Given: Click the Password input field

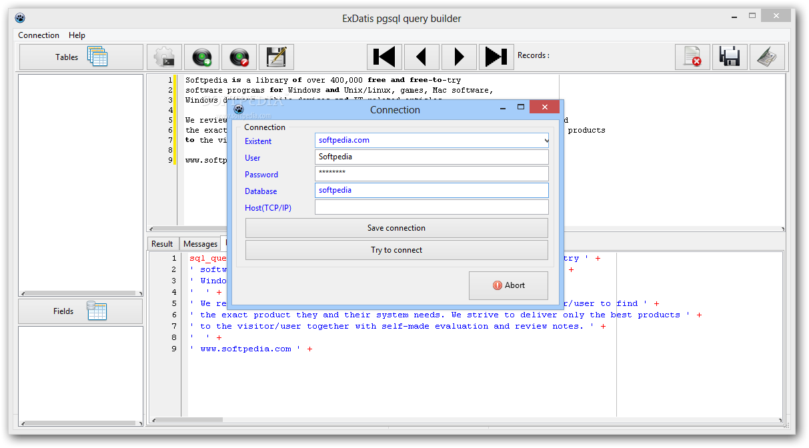Looking at the screenshot, I should pyautogui.click(x=432, y=174).
